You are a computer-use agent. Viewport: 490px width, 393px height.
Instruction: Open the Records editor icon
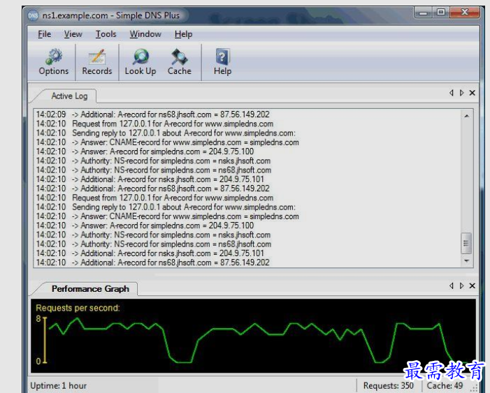point(97,57)
